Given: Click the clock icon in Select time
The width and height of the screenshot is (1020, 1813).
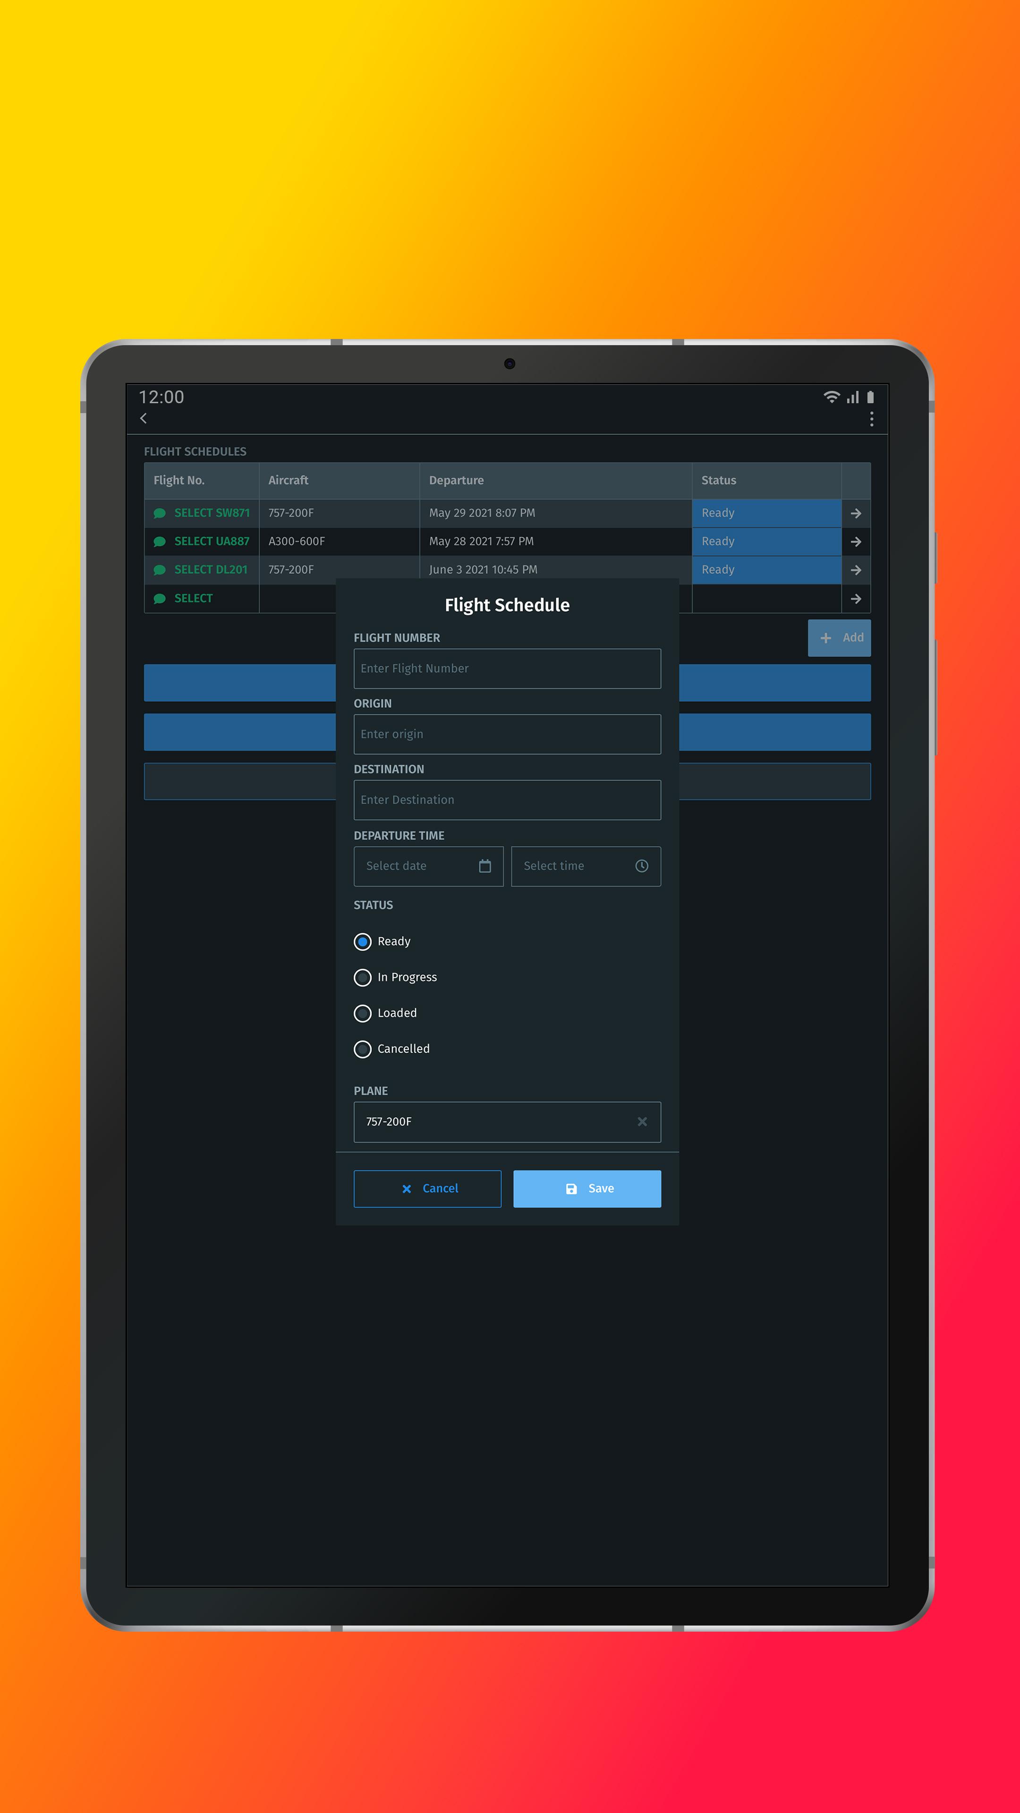Looking at the screenshot, I should (642, 866).
